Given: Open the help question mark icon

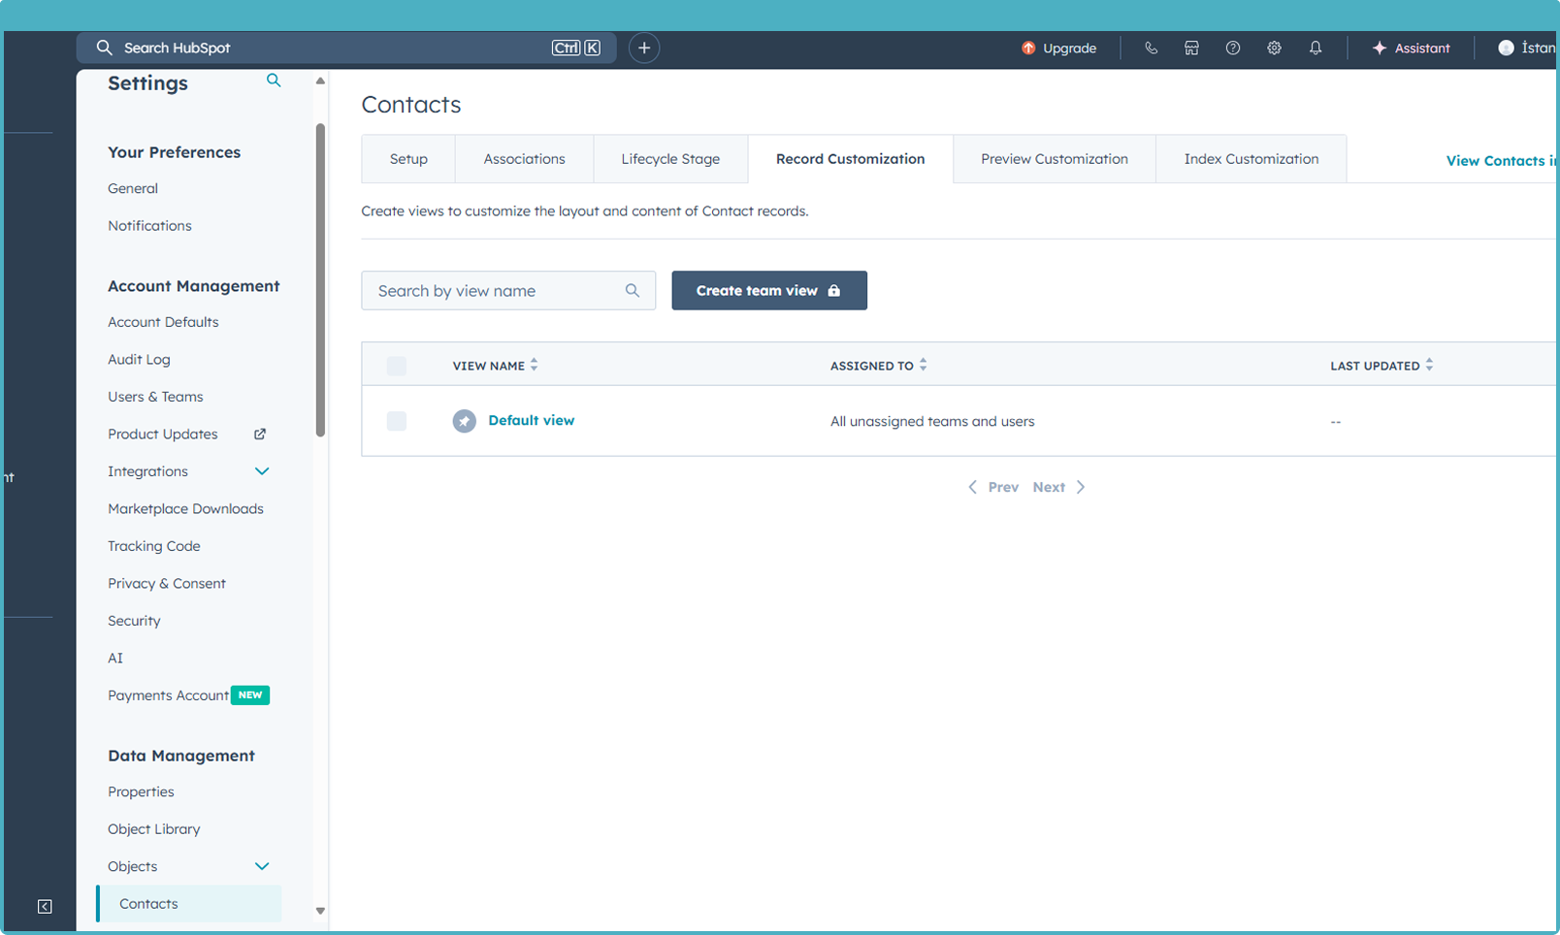Looking at the screenshot, I should click(1233, 48).
